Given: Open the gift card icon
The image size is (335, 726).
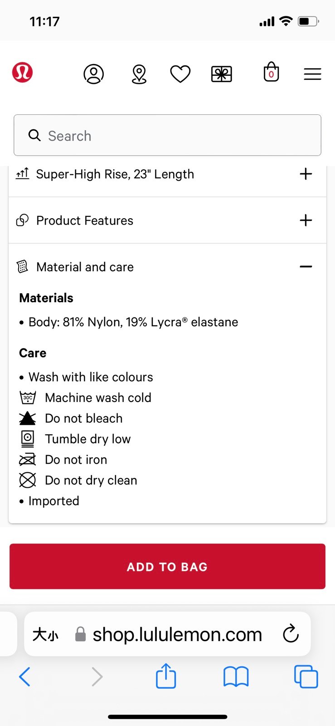Looking at the screenshot, I should pos(222,74).
